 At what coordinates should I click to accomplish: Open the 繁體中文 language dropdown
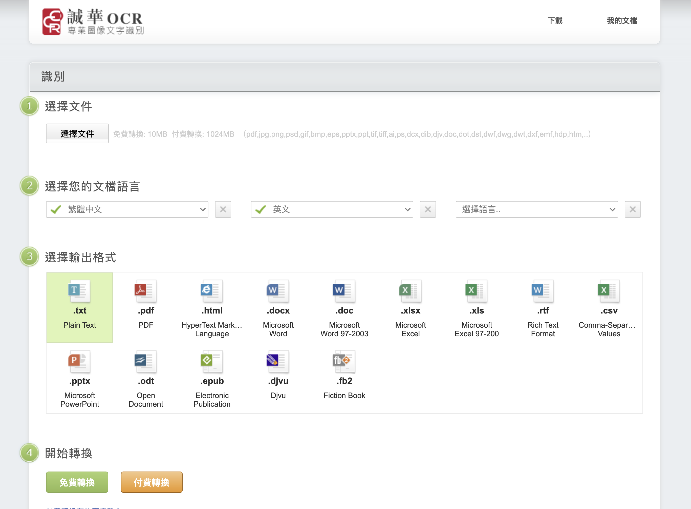(x=127, y=209)
